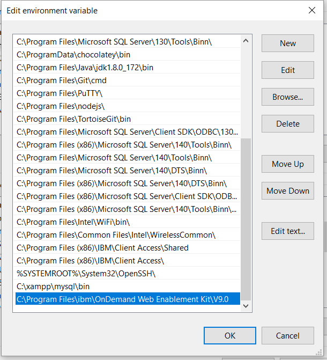
Task: Select the Intel\WirelessCommon\ entry
Action: pyautogui.click(x=128, y=234)
